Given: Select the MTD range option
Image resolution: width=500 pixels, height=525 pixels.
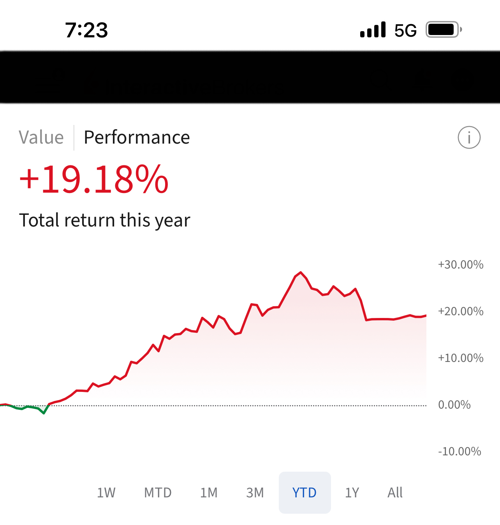Looking at the screenshot, I should (158, 493).
